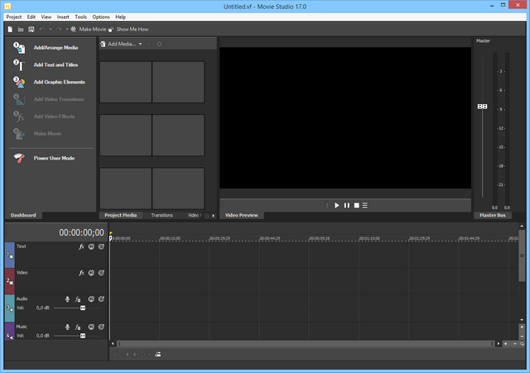530x373 pixels.
Task: Click the Make Movie toolbar button
Action: pos(89,29)
